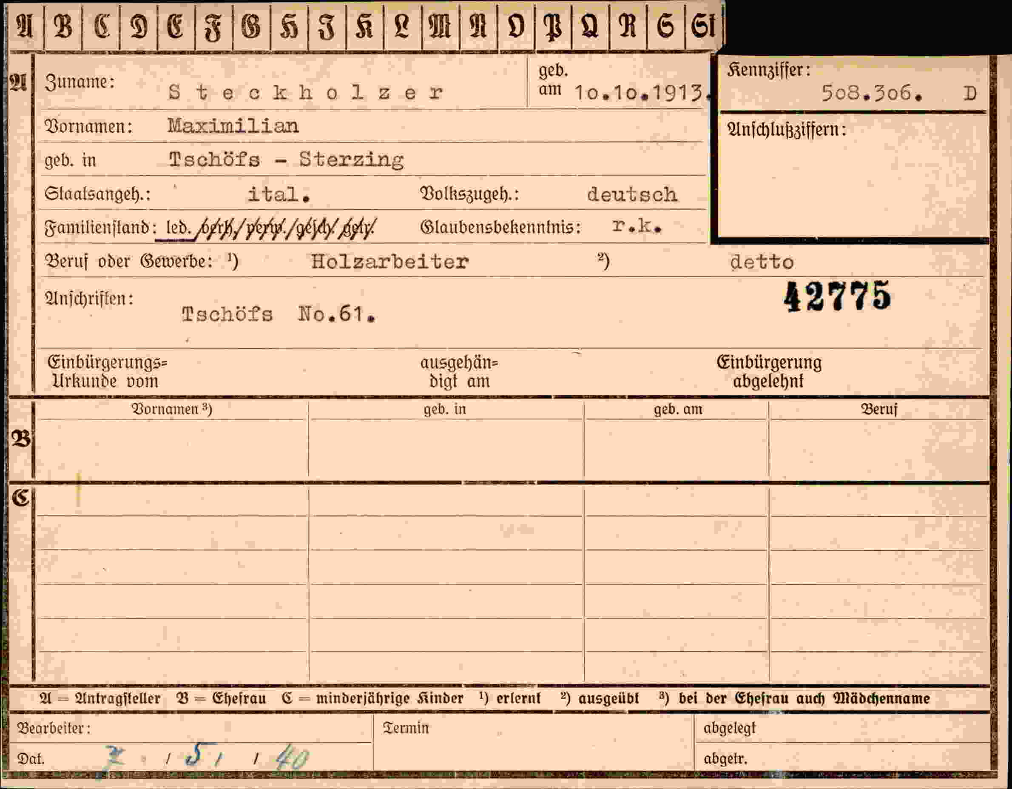Click the address Tschöfs No.61
The height and width of the screenshot is (789, 1012).
pyautogui.click(x=279, y=315)
